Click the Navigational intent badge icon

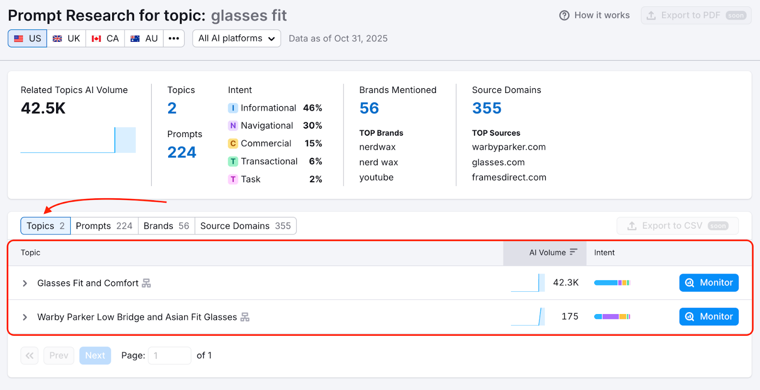tap(233, 126)
